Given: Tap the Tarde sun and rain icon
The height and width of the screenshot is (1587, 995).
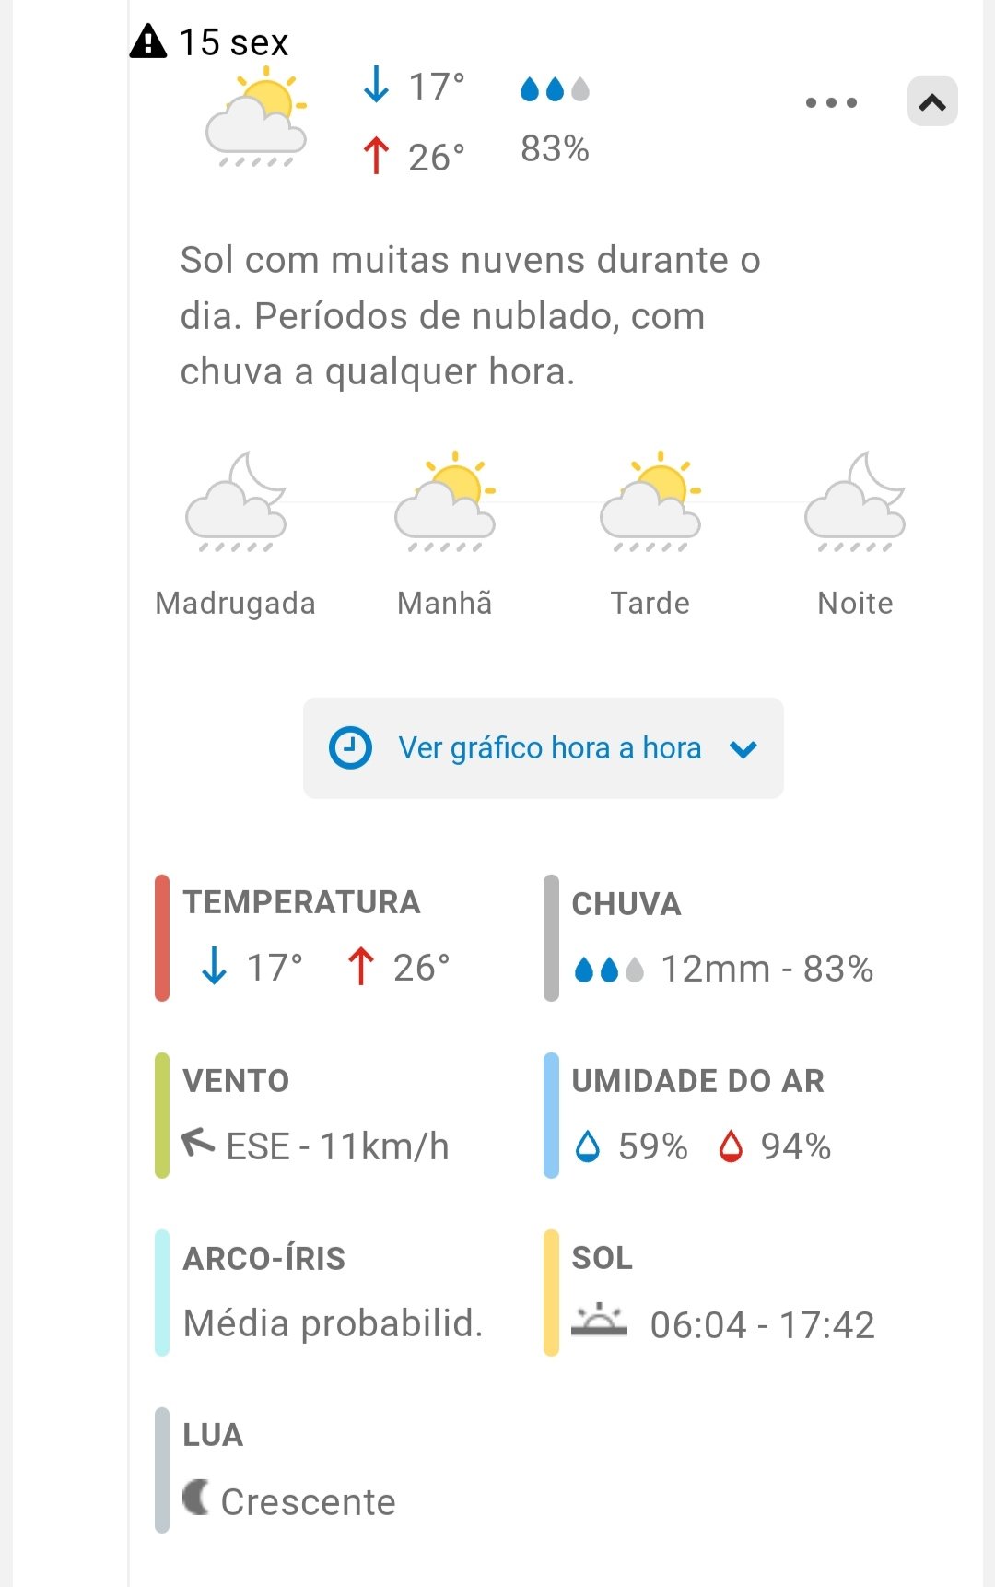Looking at the screenshot, I should coord(650,502).
